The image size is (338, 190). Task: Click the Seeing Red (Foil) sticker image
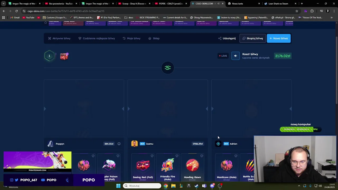143,165
